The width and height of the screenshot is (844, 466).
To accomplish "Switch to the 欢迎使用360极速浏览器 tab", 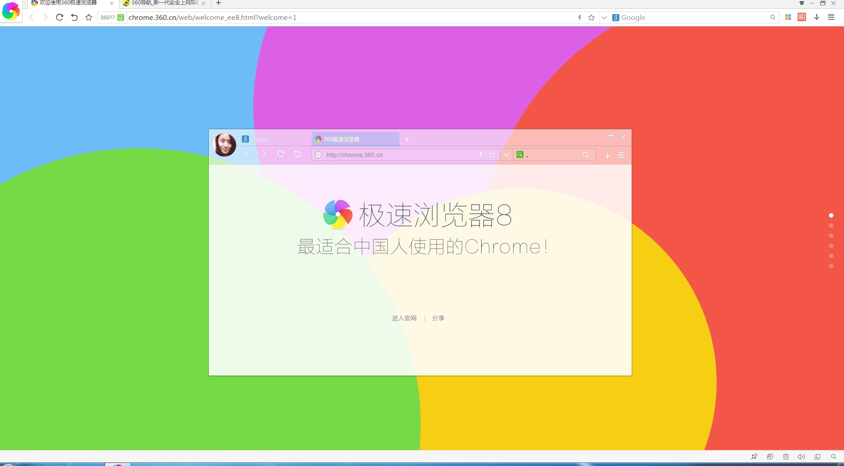I will click(x=68, y=3).
